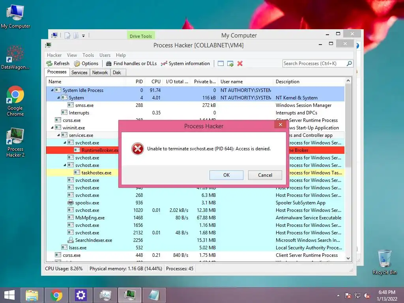Screen dimensions: 404x303
Task: Sort by the PID column header
Action: click(x=135, y=82)
